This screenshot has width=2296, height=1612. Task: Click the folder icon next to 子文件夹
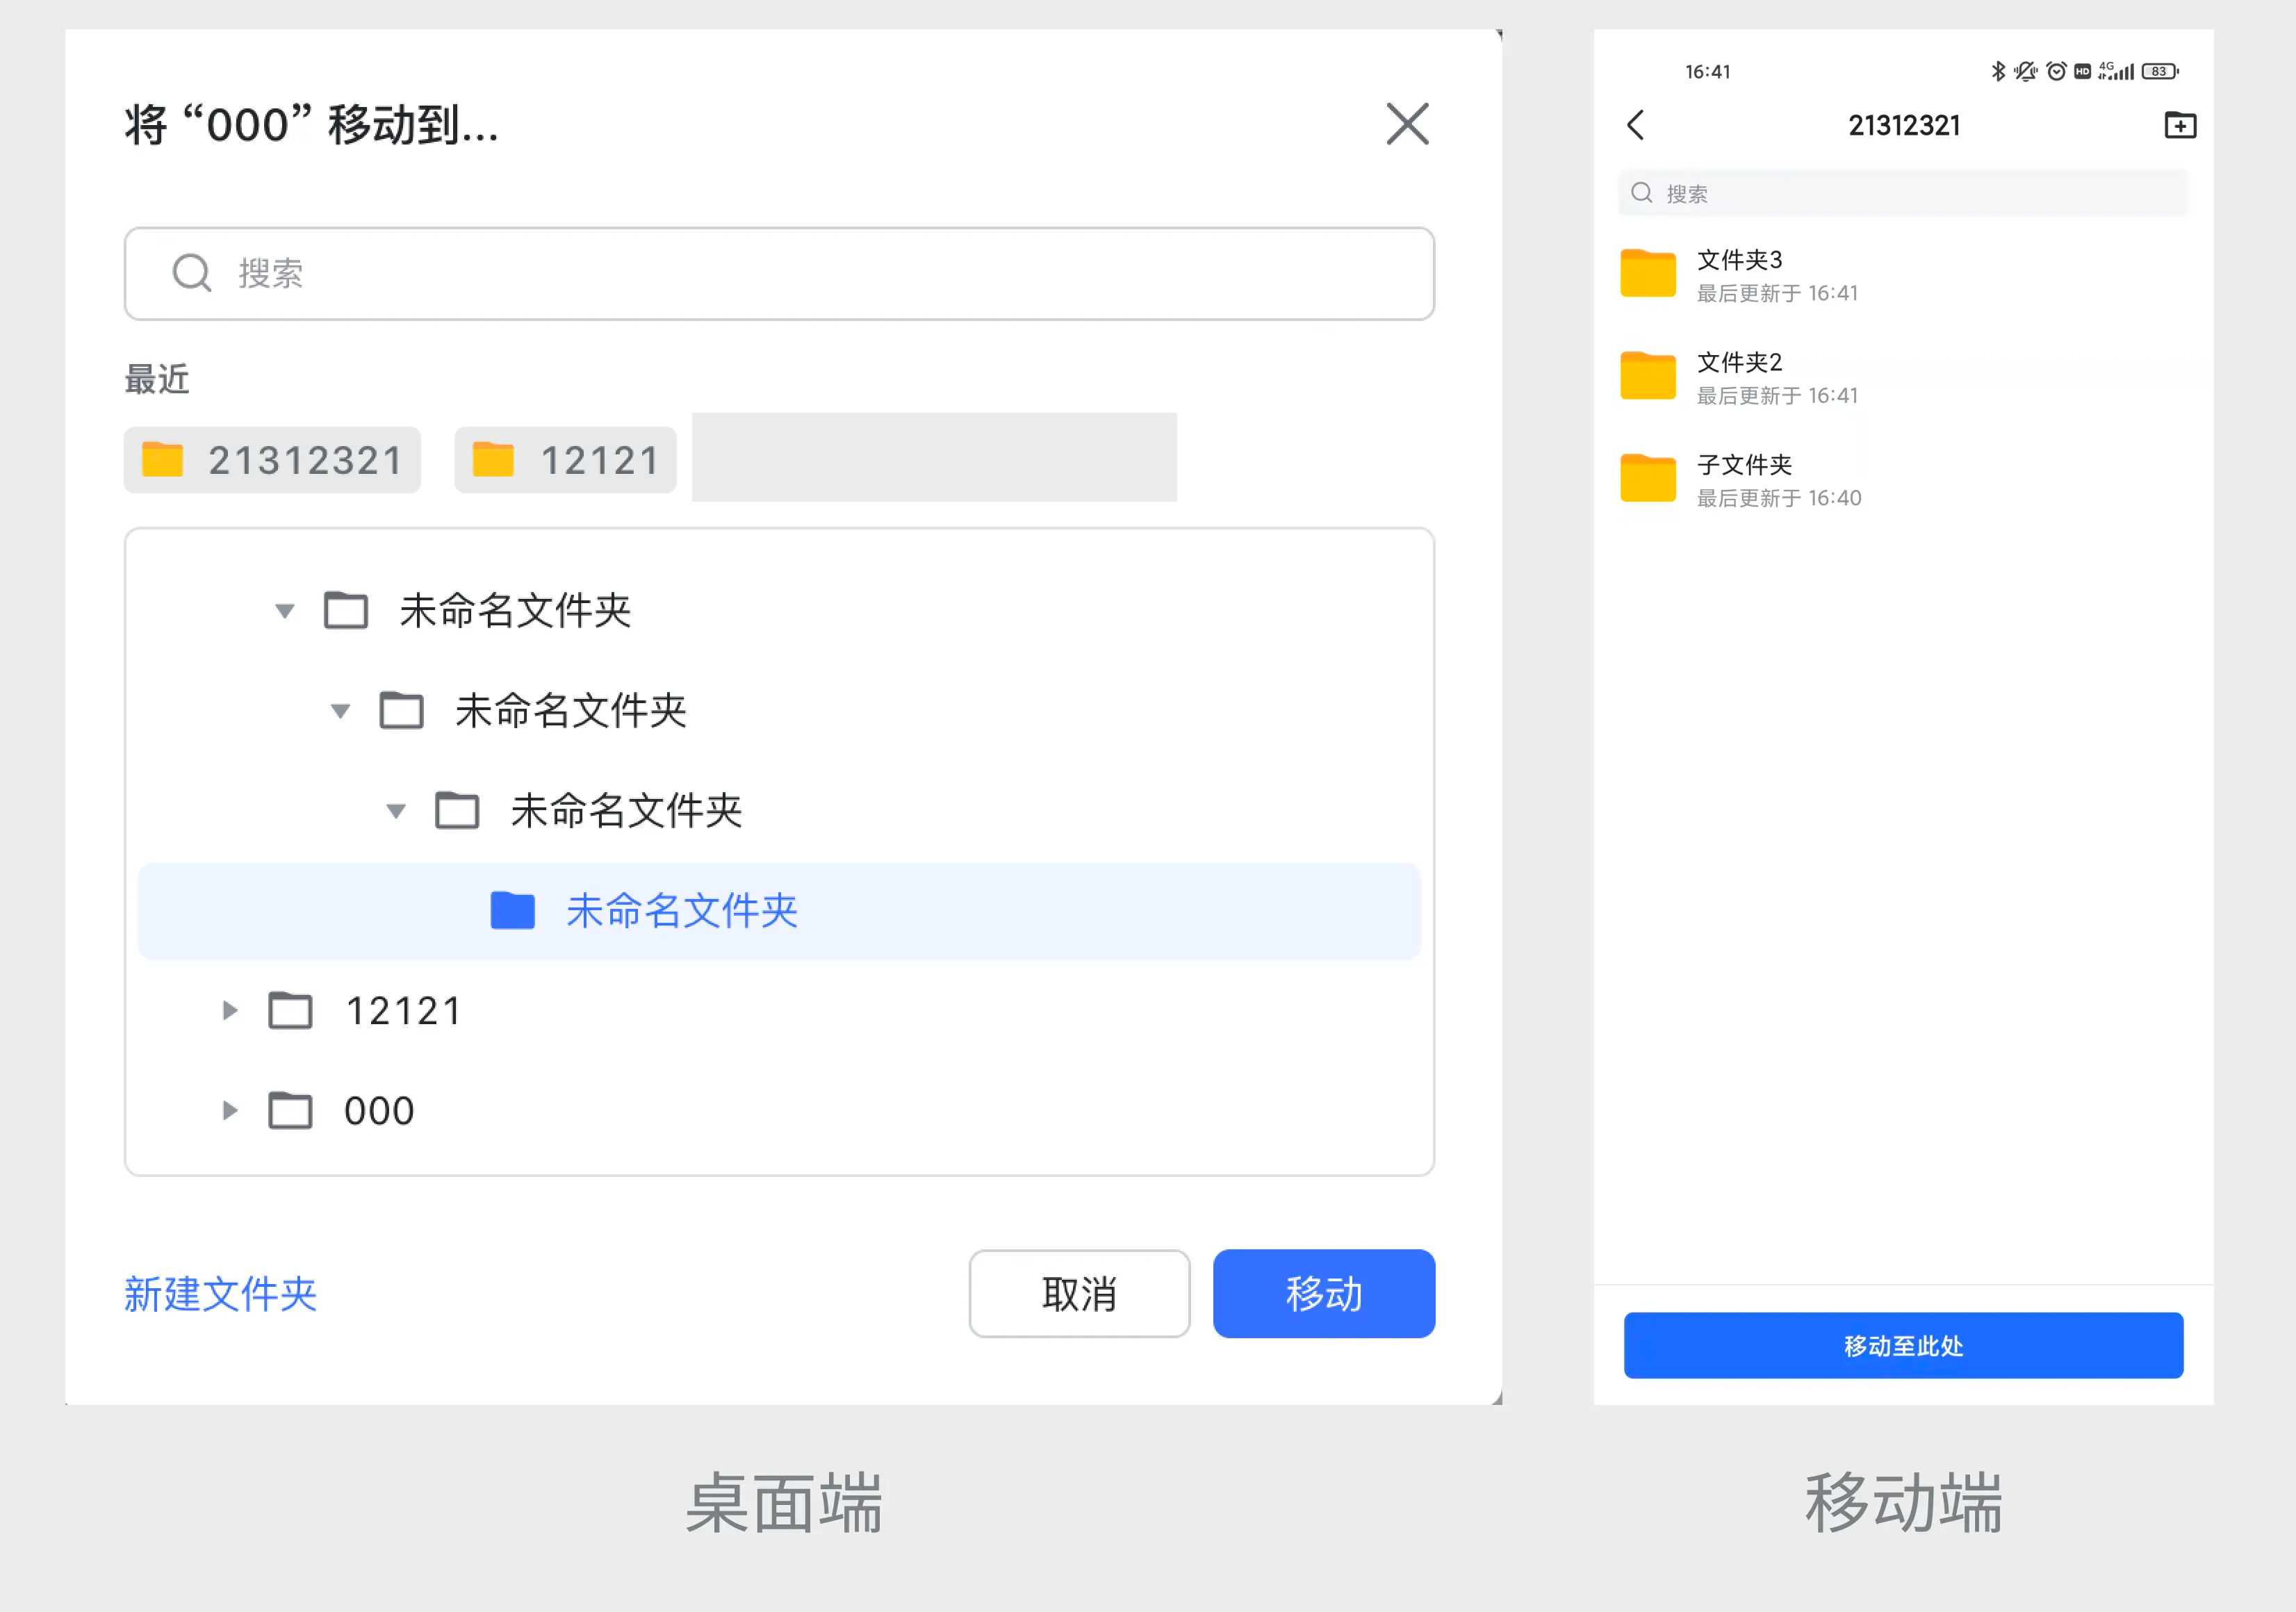[1647, 478]
